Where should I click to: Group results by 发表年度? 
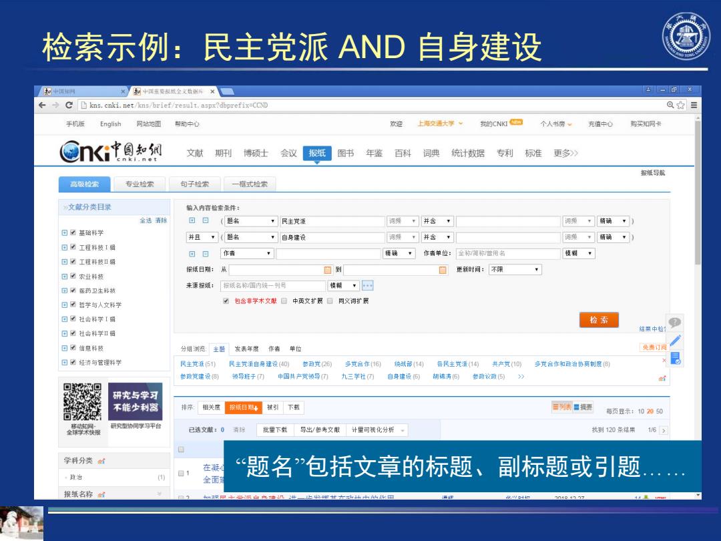246,349
